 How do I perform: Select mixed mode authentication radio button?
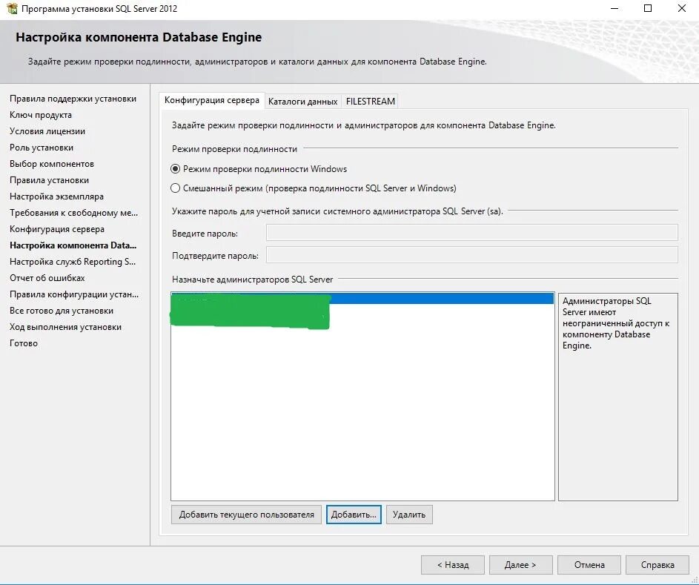click(x=175, y=188)
